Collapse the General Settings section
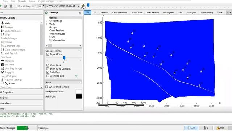 coord(80,51)
